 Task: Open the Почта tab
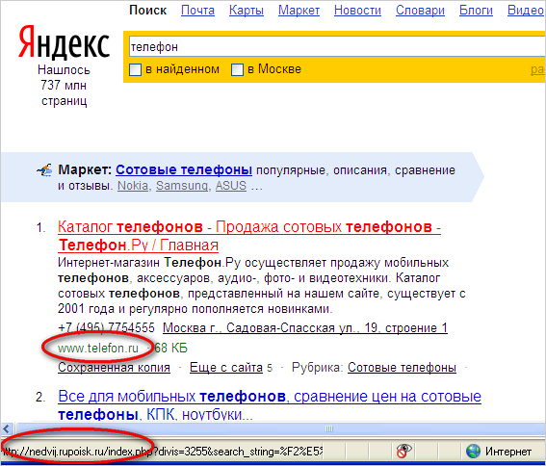click(x=197, y=11)
